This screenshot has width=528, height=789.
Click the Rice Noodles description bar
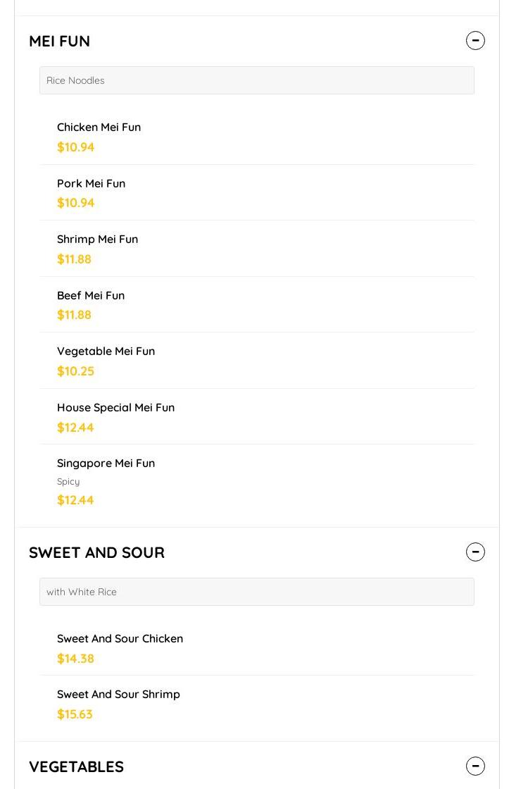[256, 80]
